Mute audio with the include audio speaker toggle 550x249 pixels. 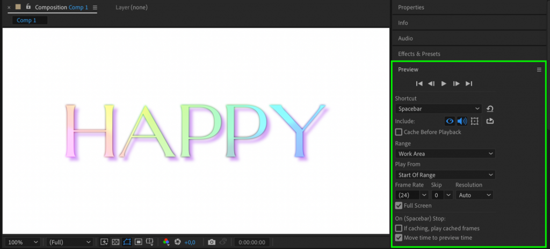462,121
